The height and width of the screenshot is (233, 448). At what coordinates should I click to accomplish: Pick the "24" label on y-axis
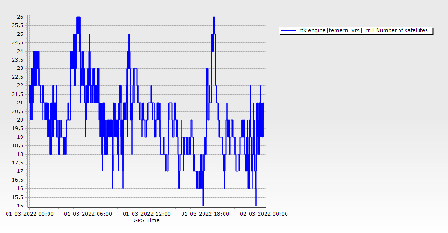pos(20,51)
